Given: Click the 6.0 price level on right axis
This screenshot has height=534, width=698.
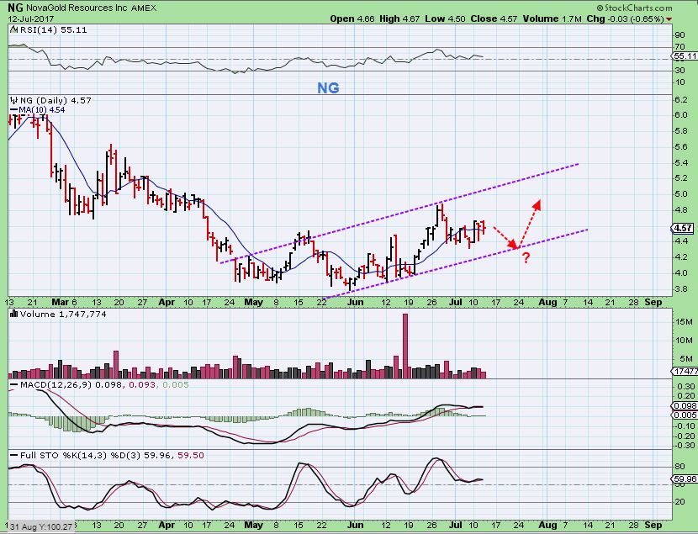Looking at the screenshot, I should pyautogui.click(x=681, y=115).
